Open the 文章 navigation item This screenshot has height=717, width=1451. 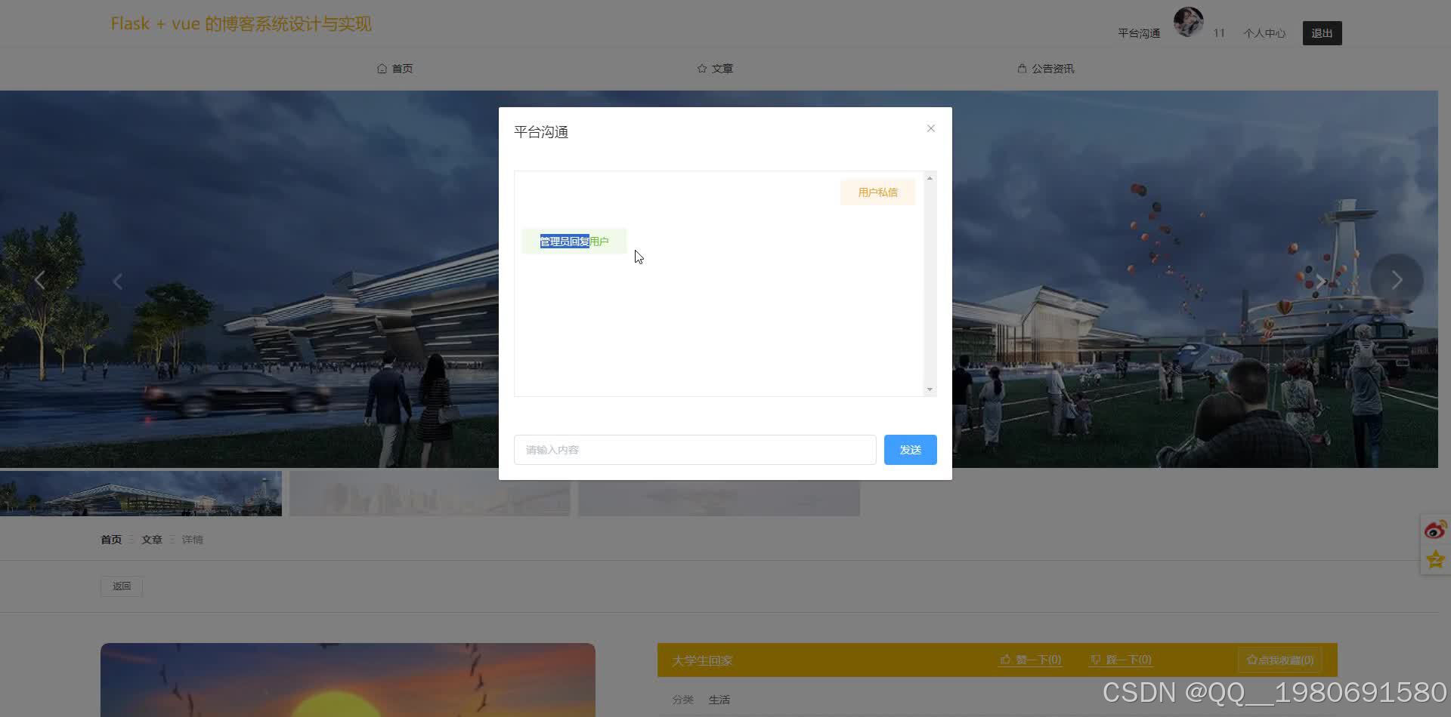tap(715, 69)
